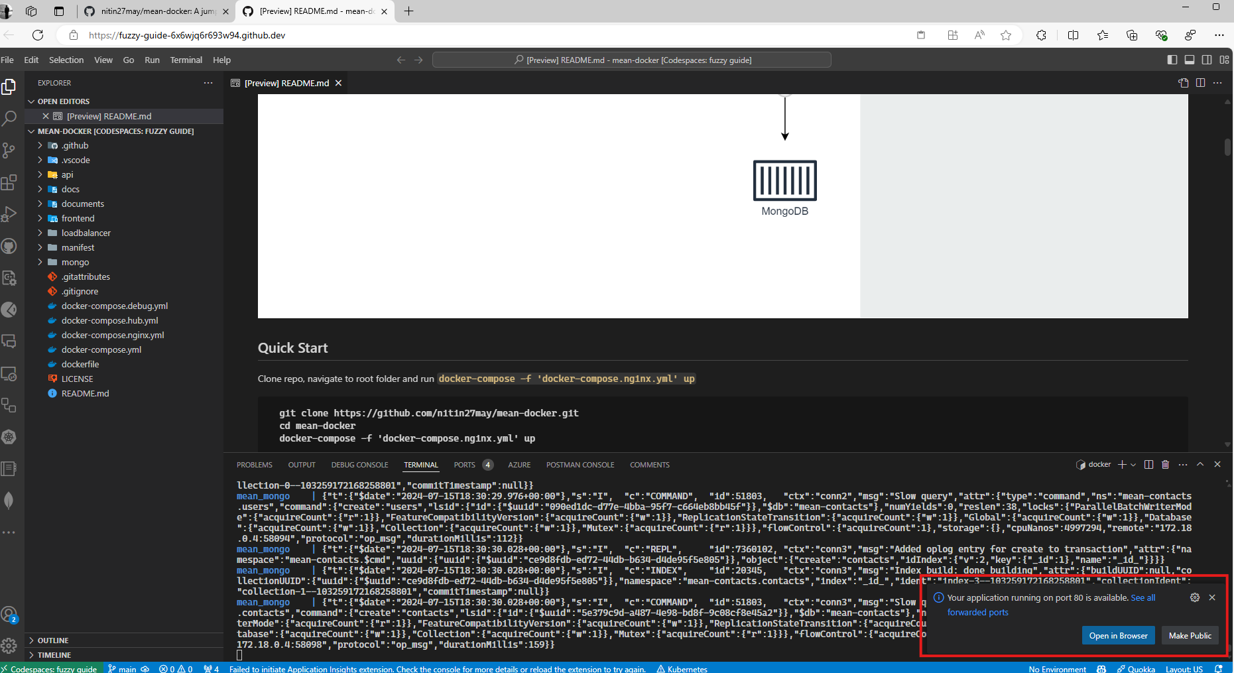Open Source Control view in activity bar
This screenshot has width=1234, height=673.
[x=9, y=151]
